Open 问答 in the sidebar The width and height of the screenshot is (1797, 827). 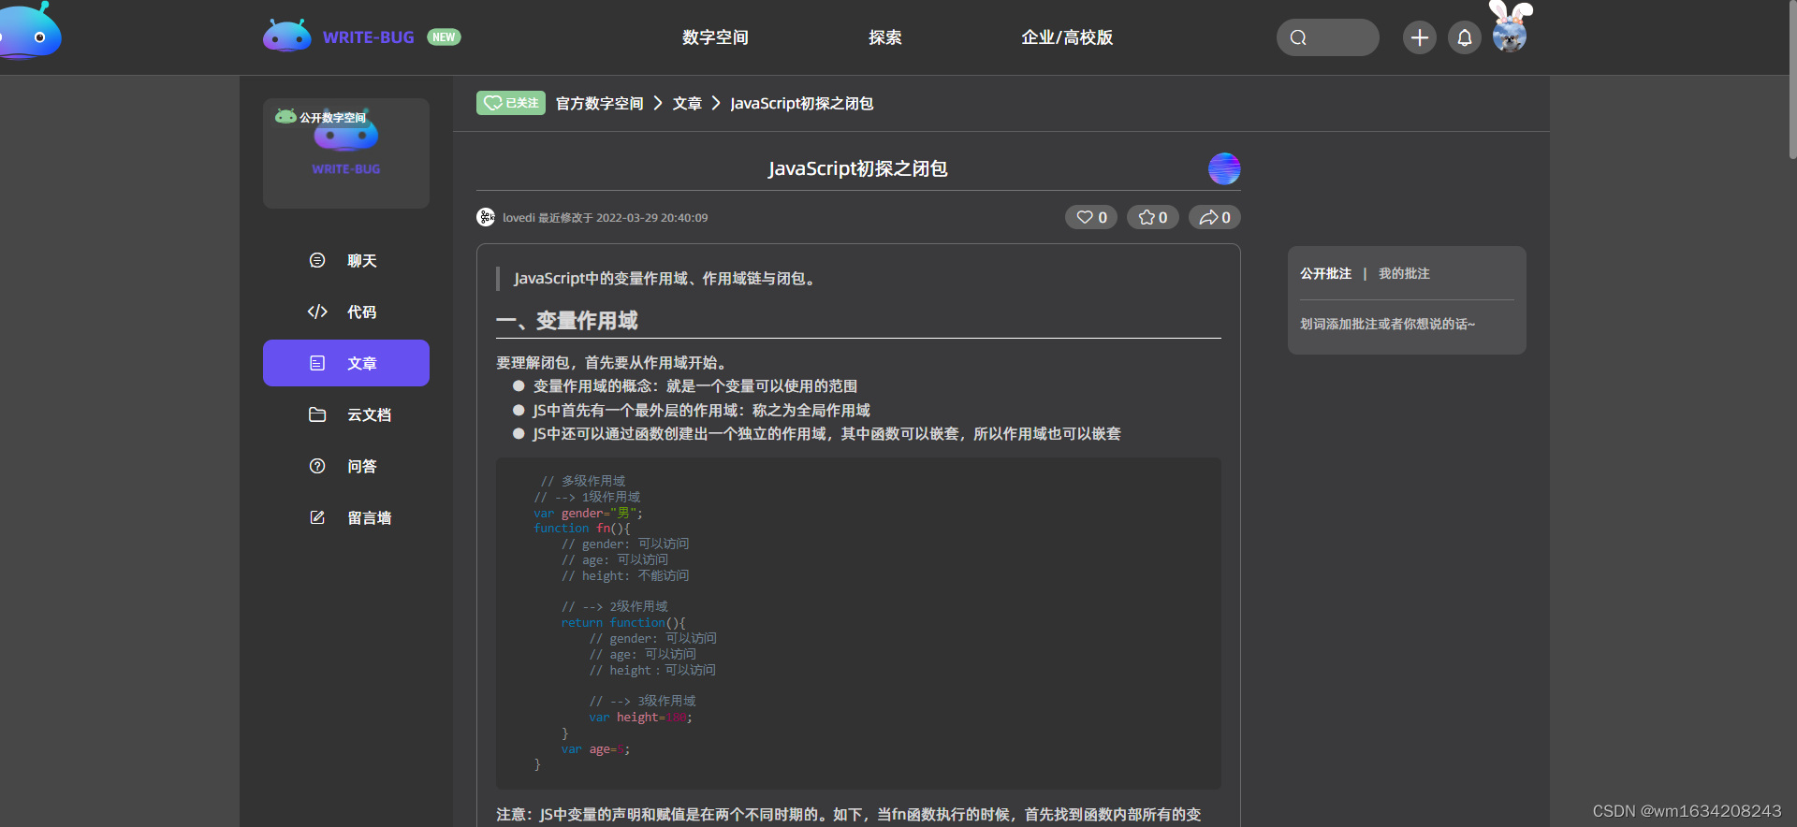(346, 466)
